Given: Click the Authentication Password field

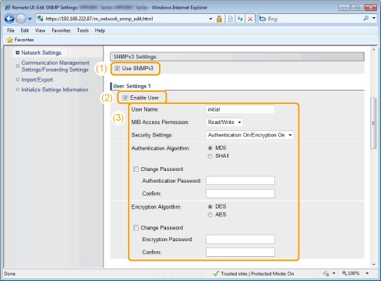Looking at the screenshot, I should 240,180.
